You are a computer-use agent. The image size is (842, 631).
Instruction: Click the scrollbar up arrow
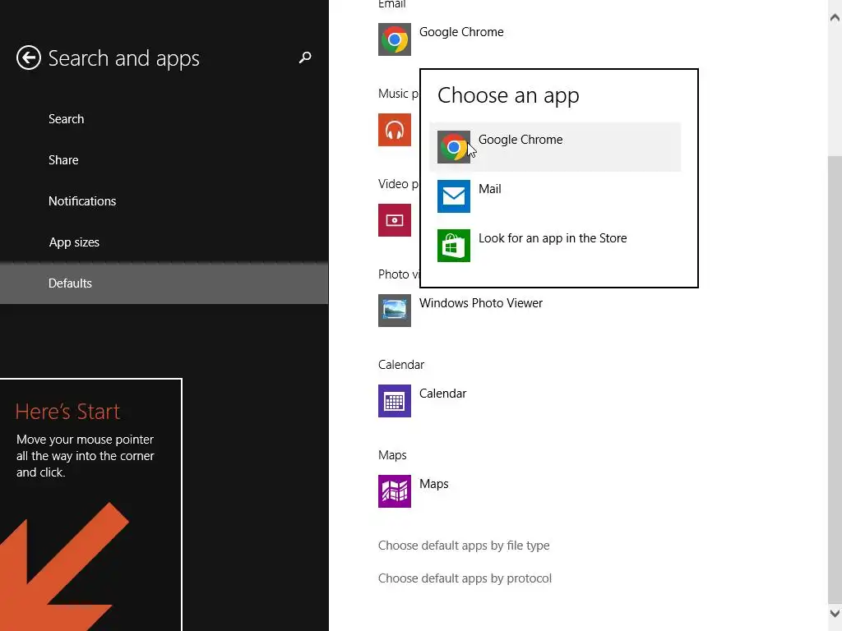[835, 17]
